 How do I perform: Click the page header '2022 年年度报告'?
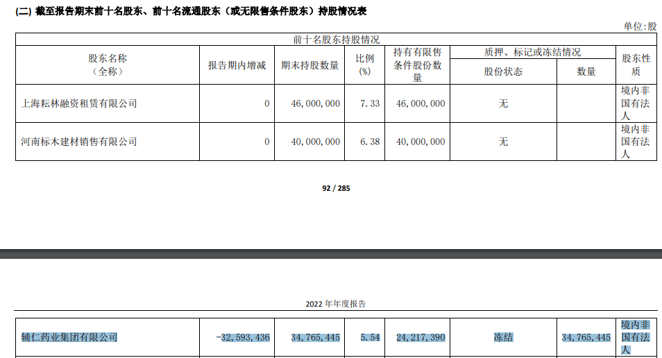point(336,304)
